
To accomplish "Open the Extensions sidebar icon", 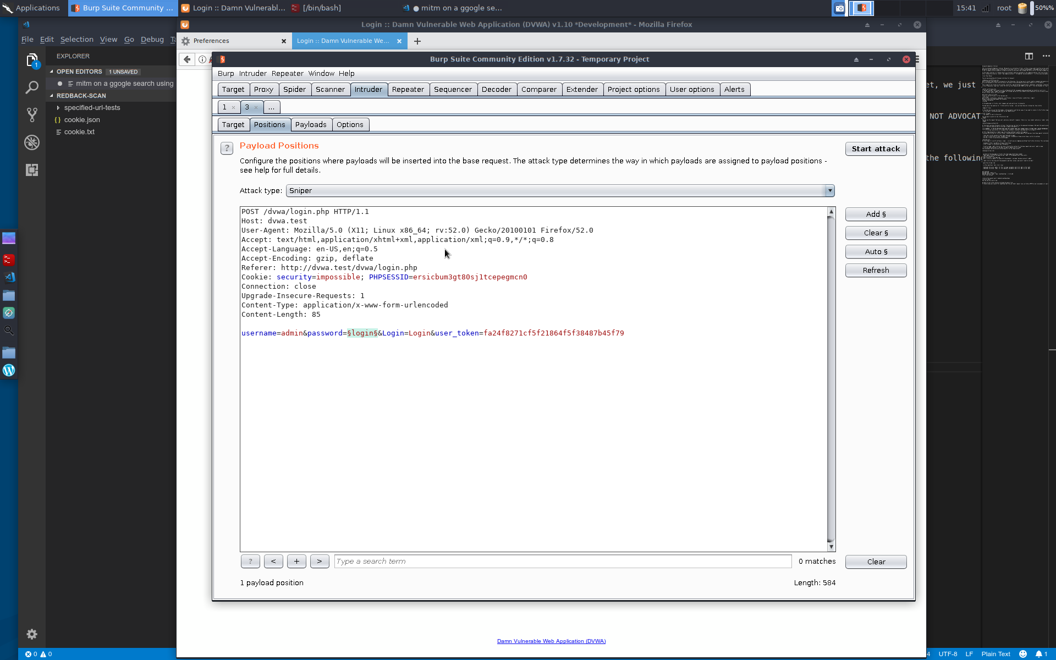I will [x=32, y=170].
